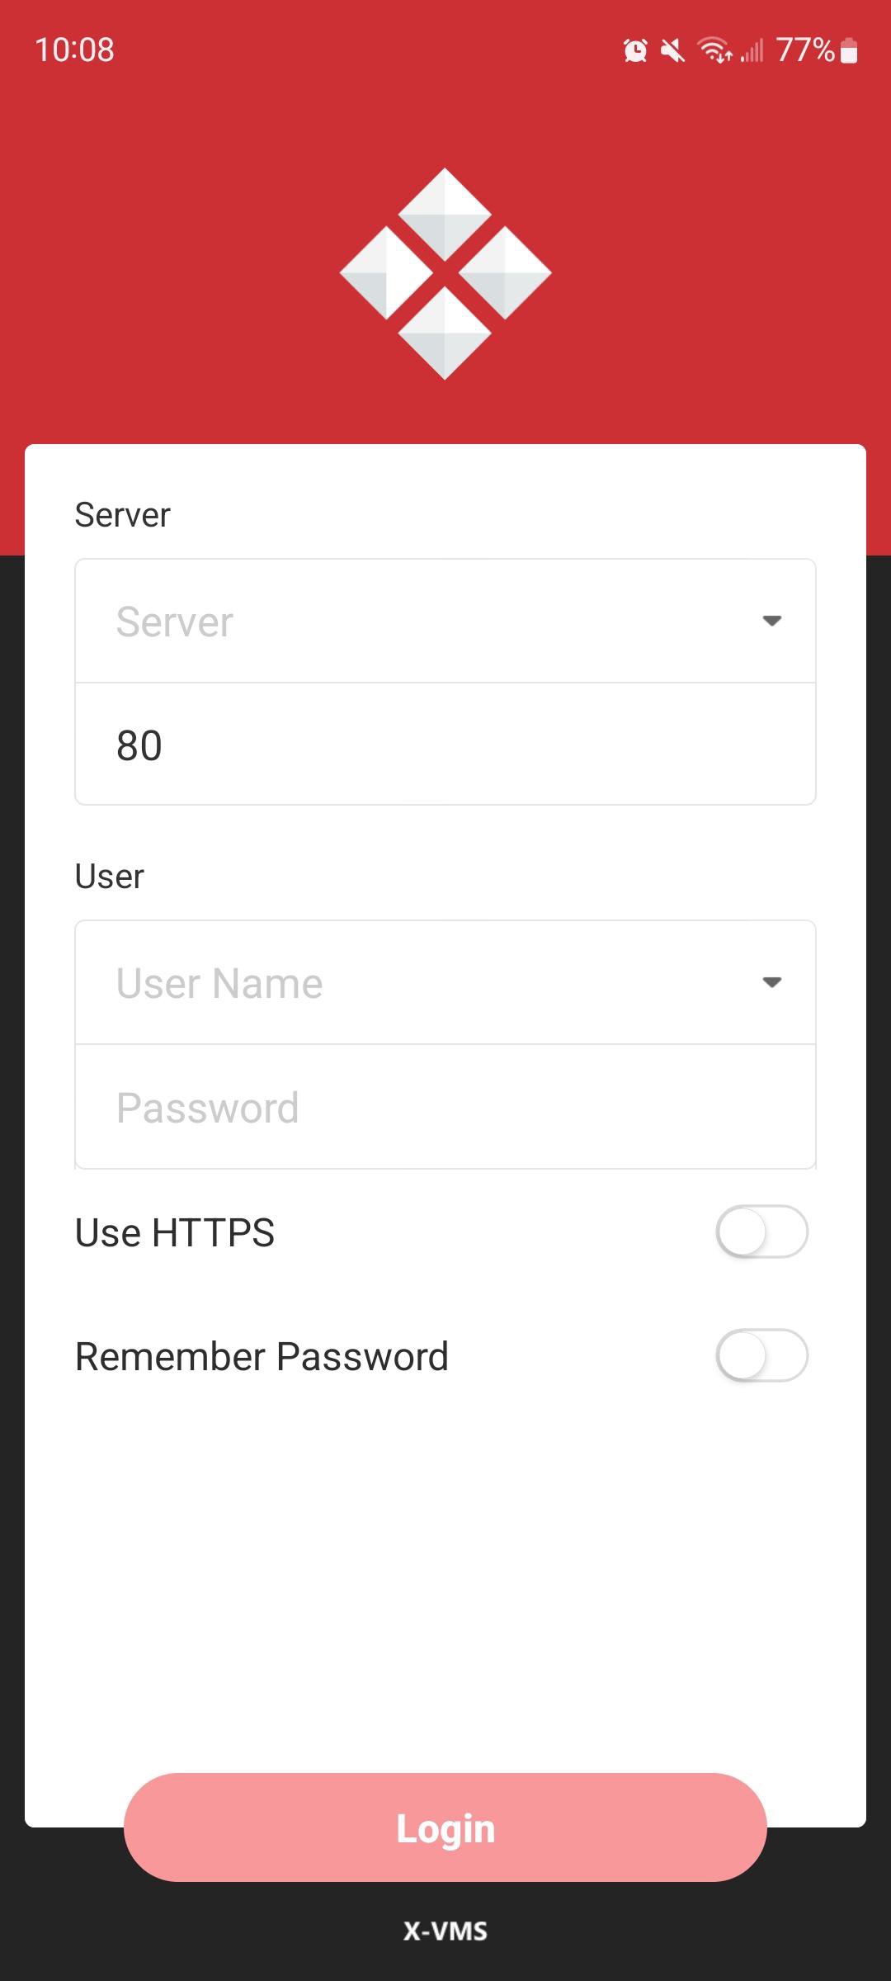The width and height of the screenshot is (891, 1981).
Task: Tap the Remember Password label
Action: 262,1356
